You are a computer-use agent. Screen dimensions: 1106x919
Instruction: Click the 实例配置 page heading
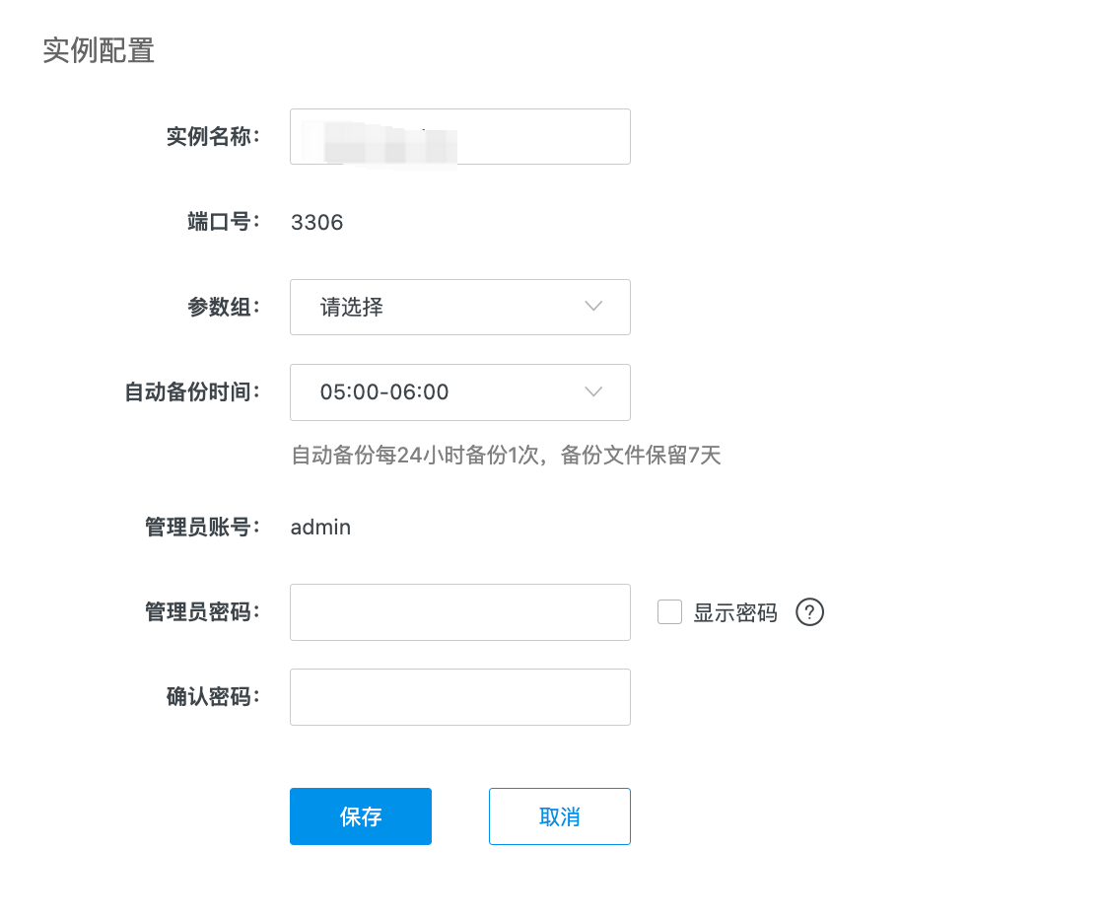[99, 50]
